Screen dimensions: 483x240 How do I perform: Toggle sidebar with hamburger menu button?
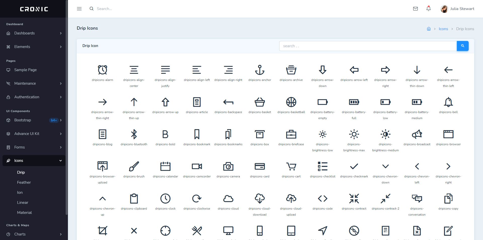tap(79, 9)
